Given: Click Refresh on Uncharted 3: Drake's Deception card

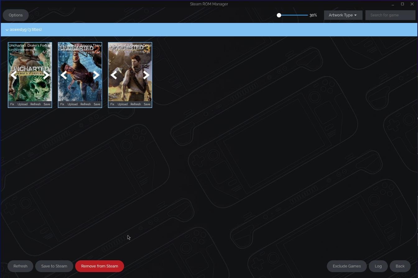Looking at the screenshot, I should tap(136, 104).
